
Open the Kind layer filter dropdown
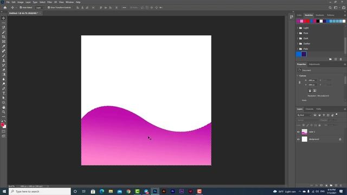[305, 115]
